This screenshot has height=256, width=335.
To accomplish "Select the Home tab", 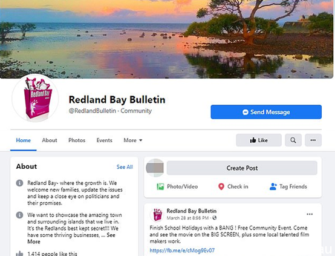I will point(24,140).
